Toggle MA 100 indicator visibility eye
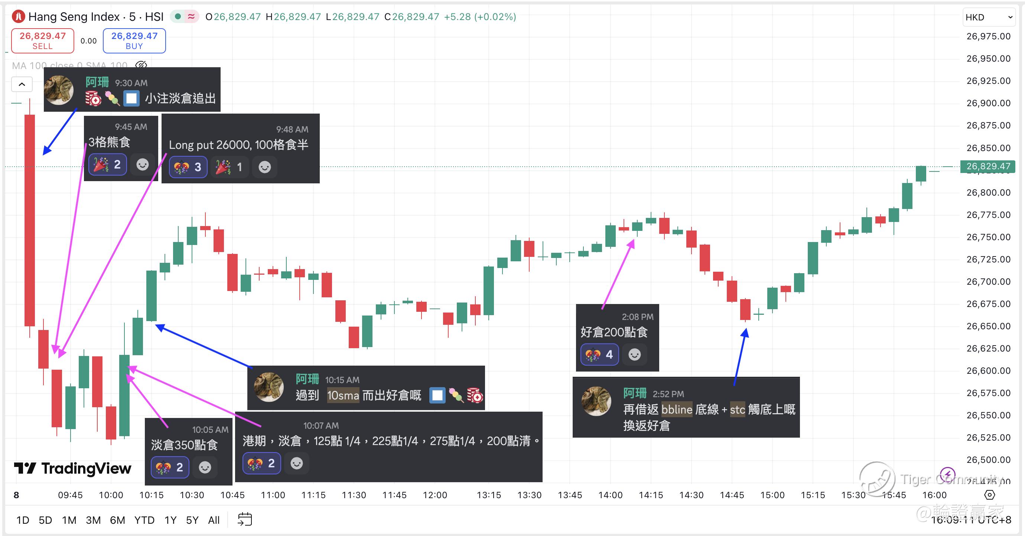The image size is (1025, 536). [x=141, y=65]
